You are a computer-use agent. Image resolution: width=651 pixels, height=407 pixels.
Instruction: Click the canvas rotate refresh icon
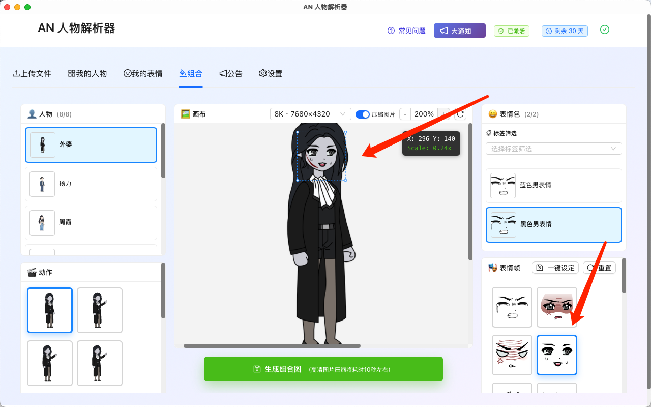tap(460, 114)
